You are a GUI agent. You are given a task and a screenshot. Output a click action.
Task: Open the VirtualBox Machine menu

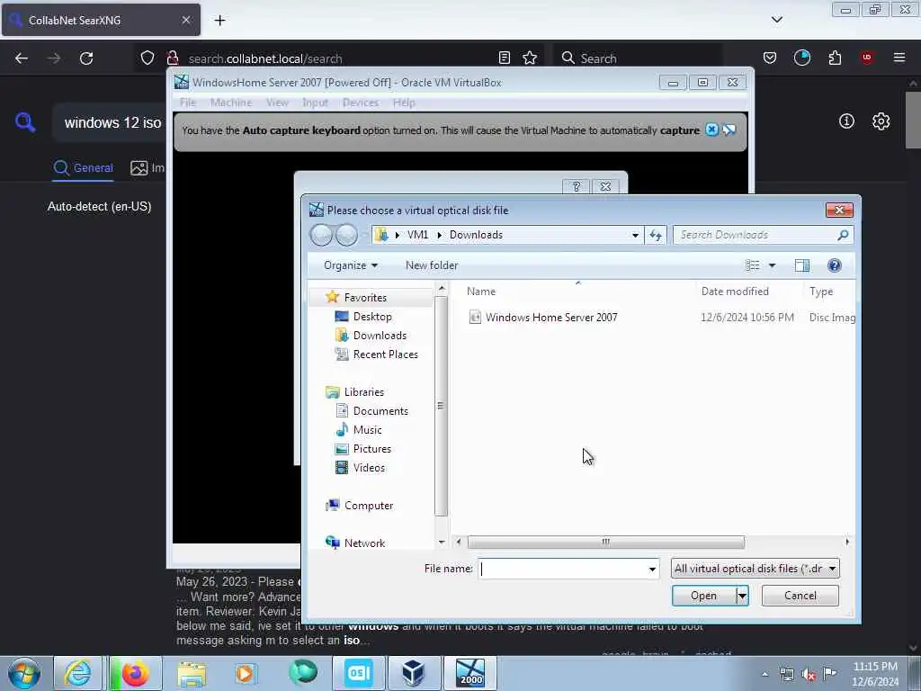[x=231, y=103]
